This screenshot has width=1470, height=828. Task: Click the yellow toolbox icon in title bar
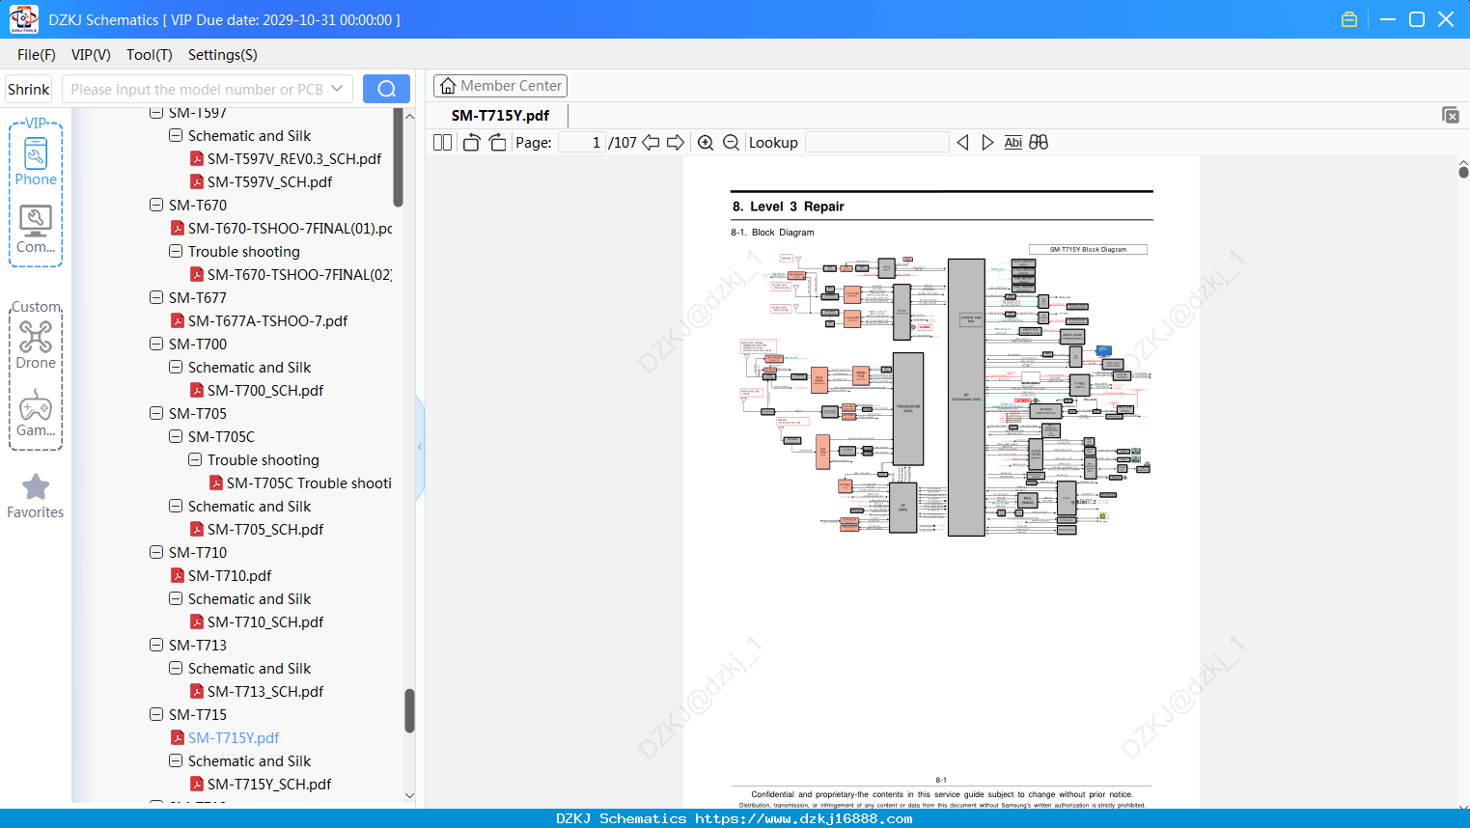[x=1349, y=19]
